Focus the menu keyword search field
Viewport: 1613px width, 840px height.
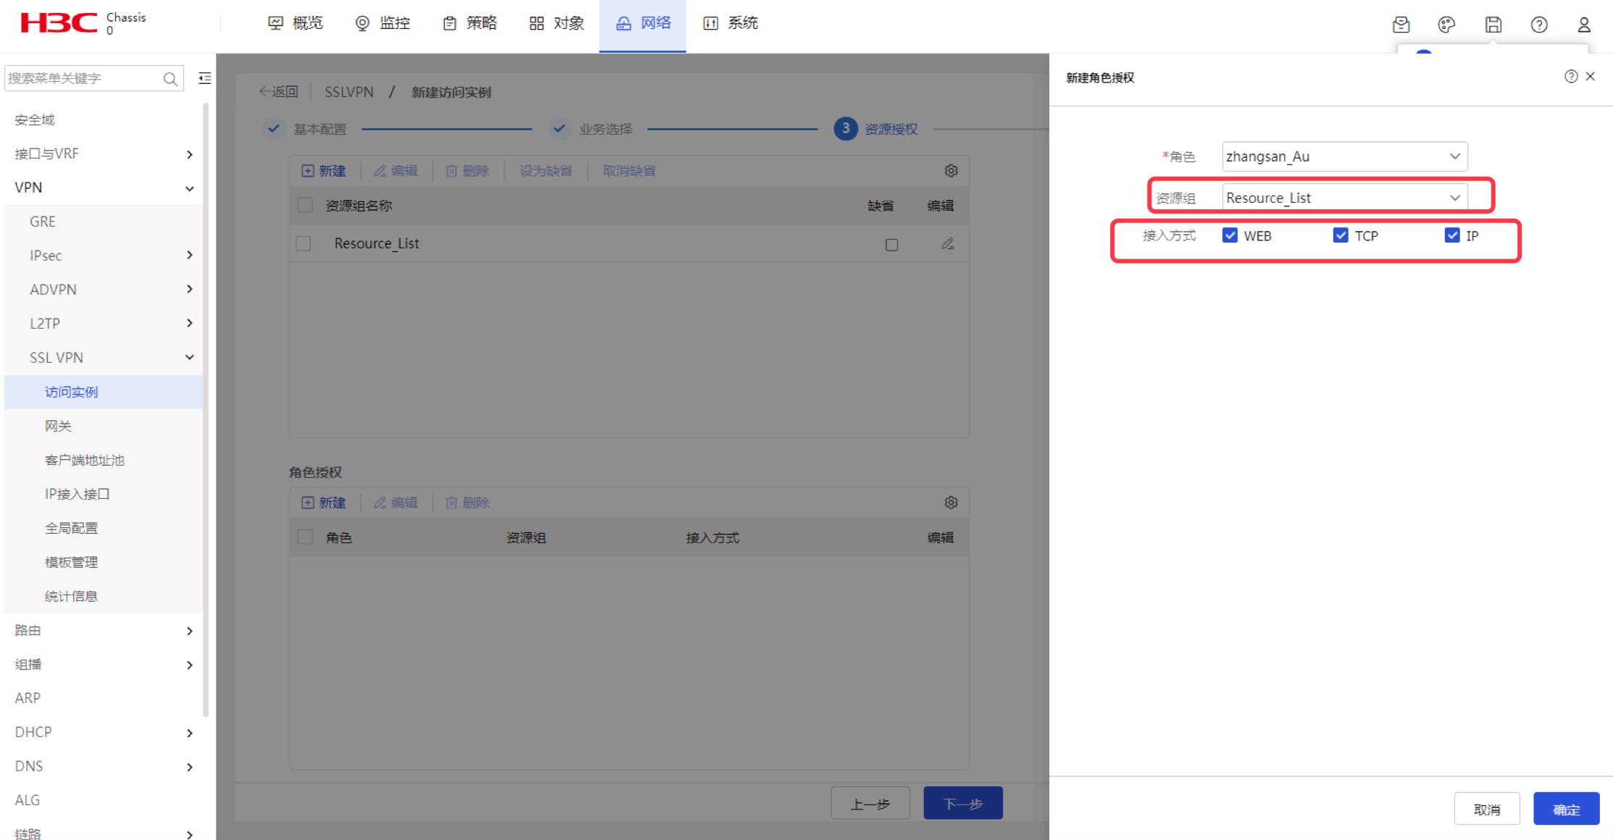[83, 78]
